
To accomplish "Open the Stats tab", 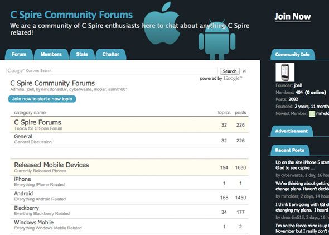I will (82, 54).
